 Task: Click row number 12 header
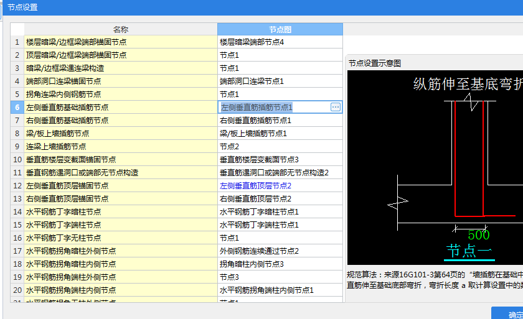click(17, 186)
